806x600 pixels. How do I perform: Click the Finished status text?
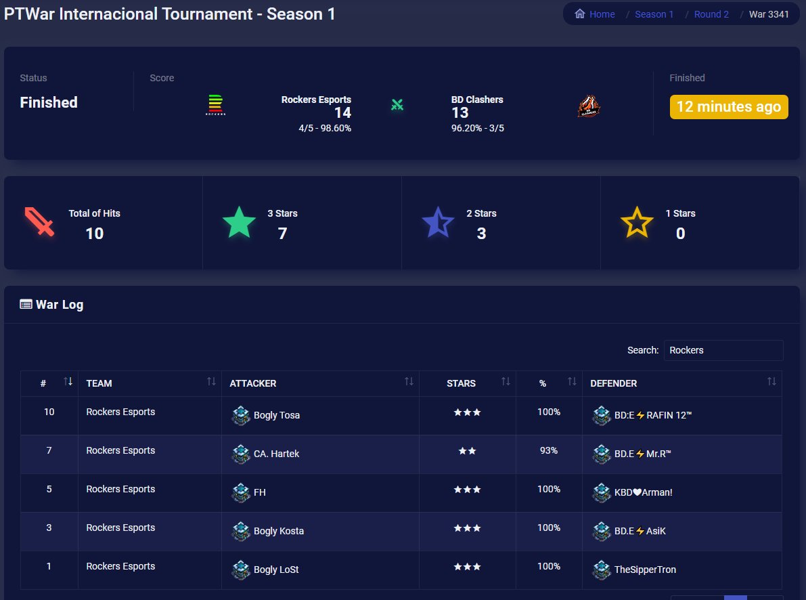coord(49,102)
